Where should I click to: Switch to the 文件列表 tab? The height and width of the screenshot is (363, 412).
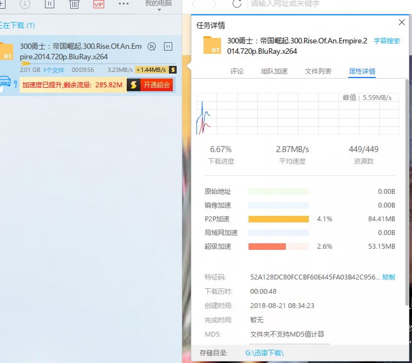click(318, 71)
